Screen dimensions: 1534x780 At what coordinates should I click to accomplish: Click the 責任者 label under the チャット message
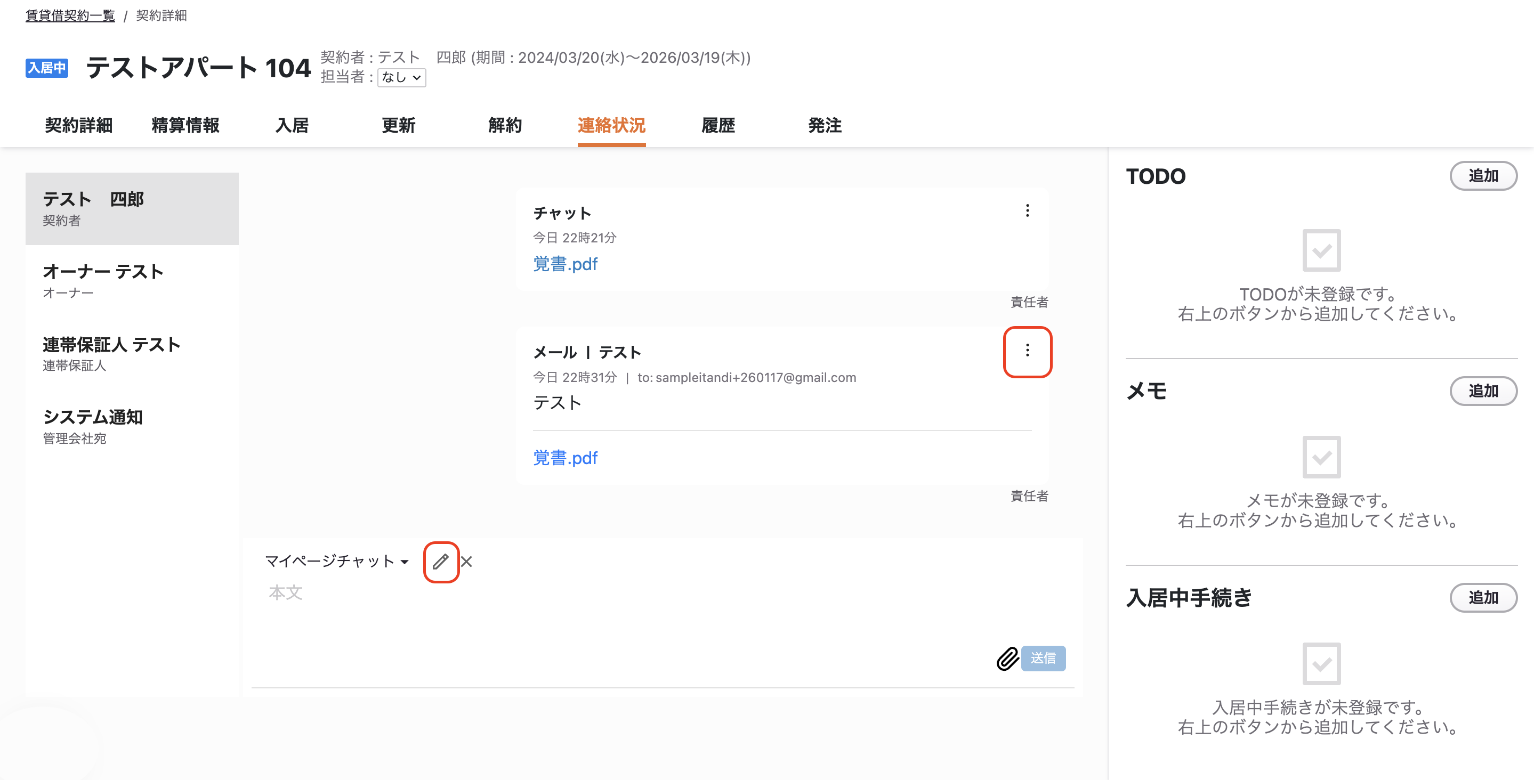(x=1029, y=302)
